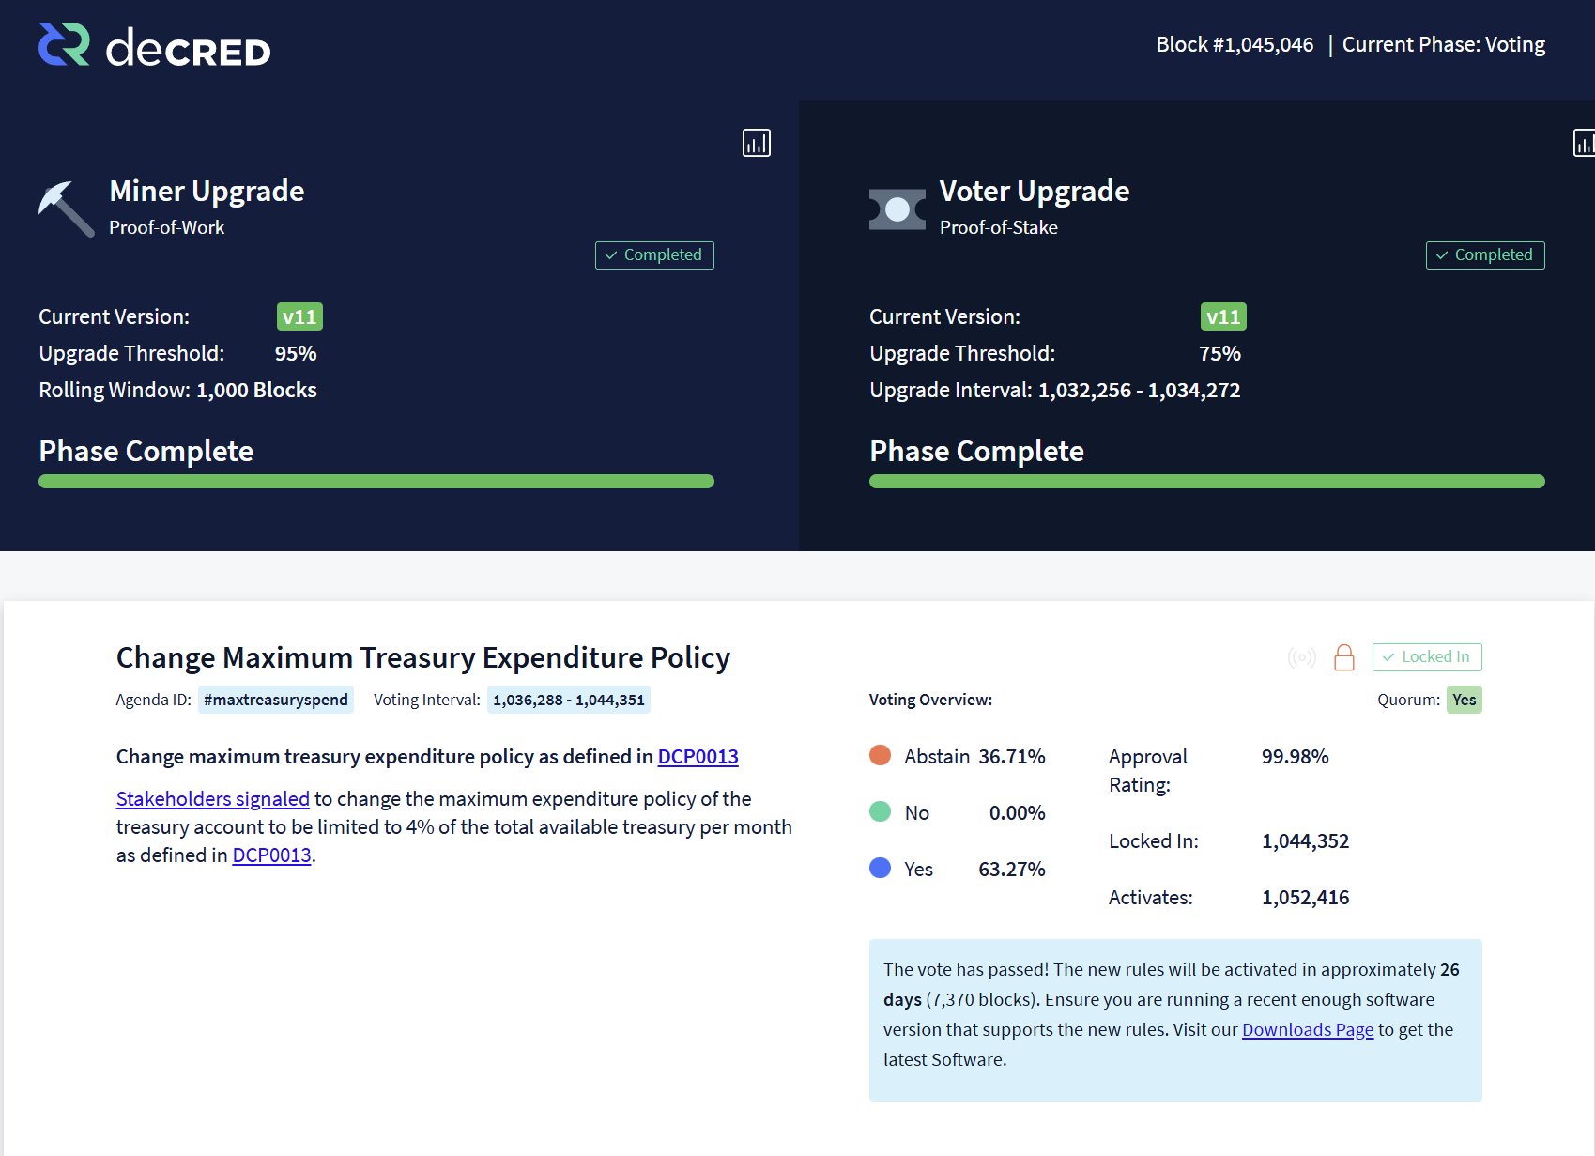Click the orange lock icon

[1343, 657]
